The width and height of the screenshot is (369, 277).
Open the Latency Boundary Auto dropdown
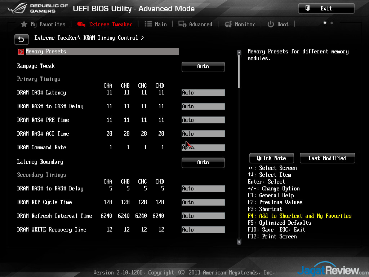tap(203, 162)
